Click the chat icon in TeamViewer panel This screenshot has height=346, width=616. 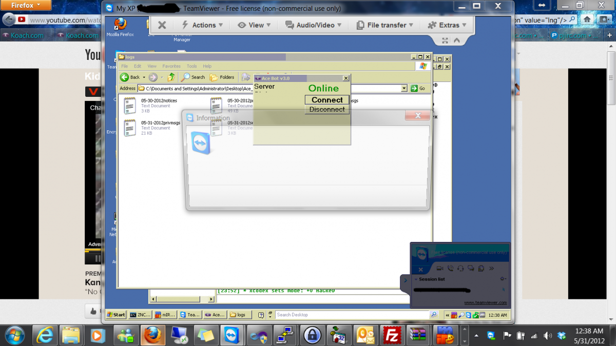click(471, 269)
